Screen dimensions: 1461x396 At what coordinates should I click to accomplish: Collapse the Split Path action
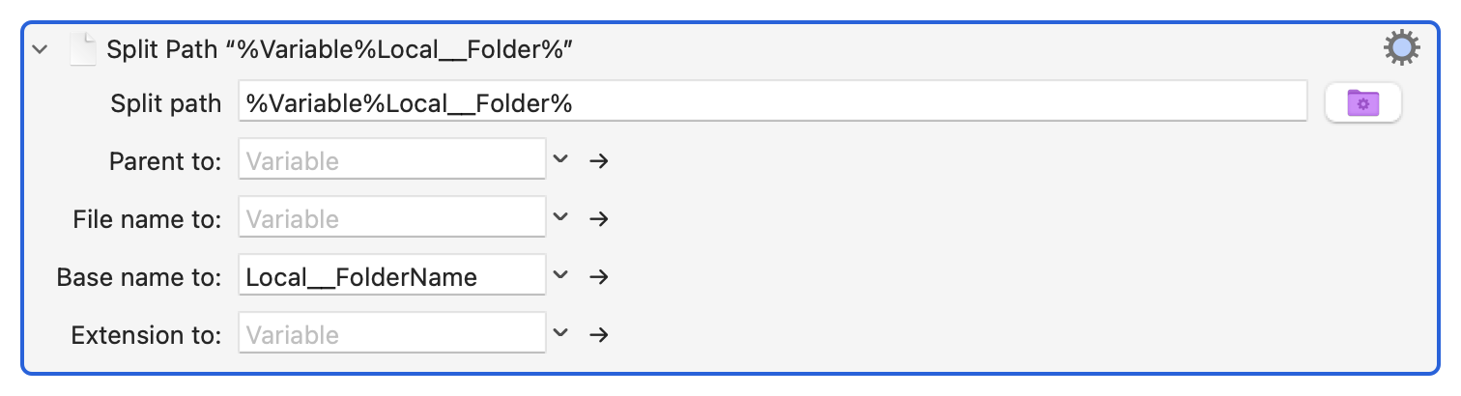(x=40, y=49)
